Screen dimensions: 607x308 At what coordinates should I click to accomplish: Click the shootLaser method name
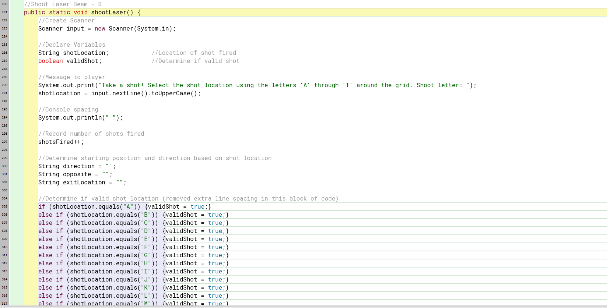(x=109, y=13)
